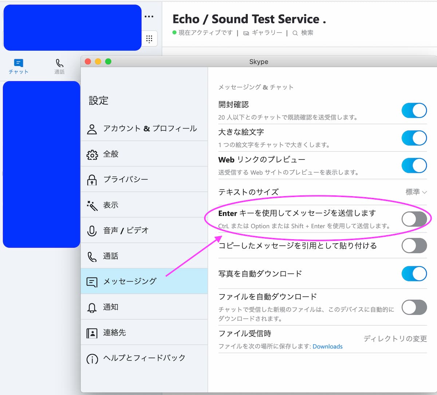Click the search magnifier icon in header

click(295, 33)
